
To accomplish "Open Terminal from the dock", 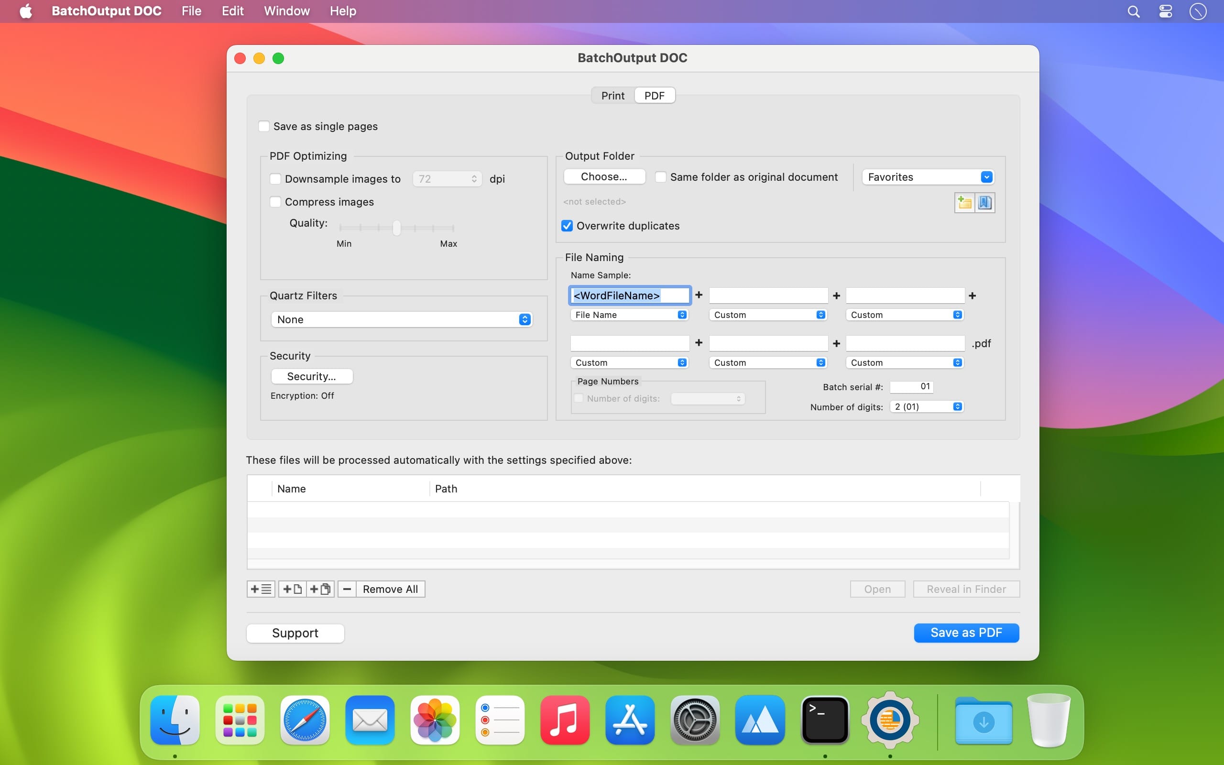I will pos(825,720).
